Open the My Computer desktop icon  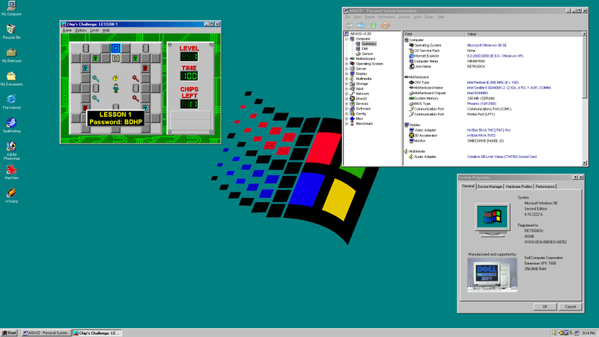click(11, 8)
